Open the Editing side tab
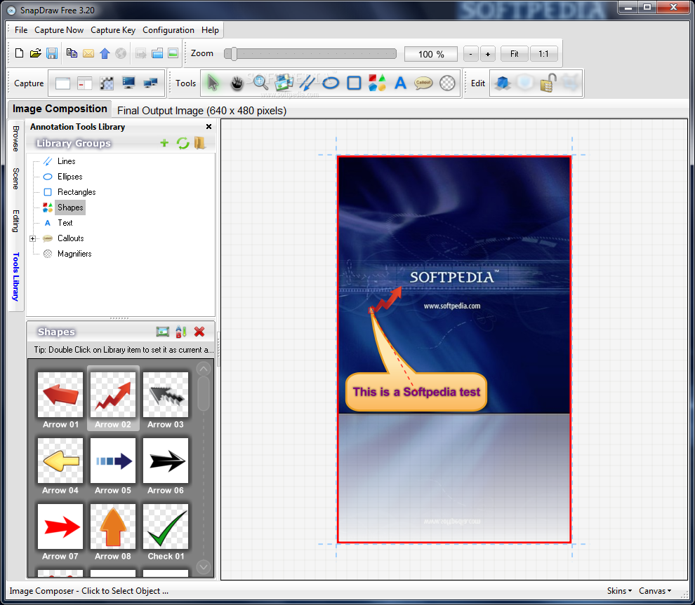The image size is (695, 605). click(x=16, y=222)
